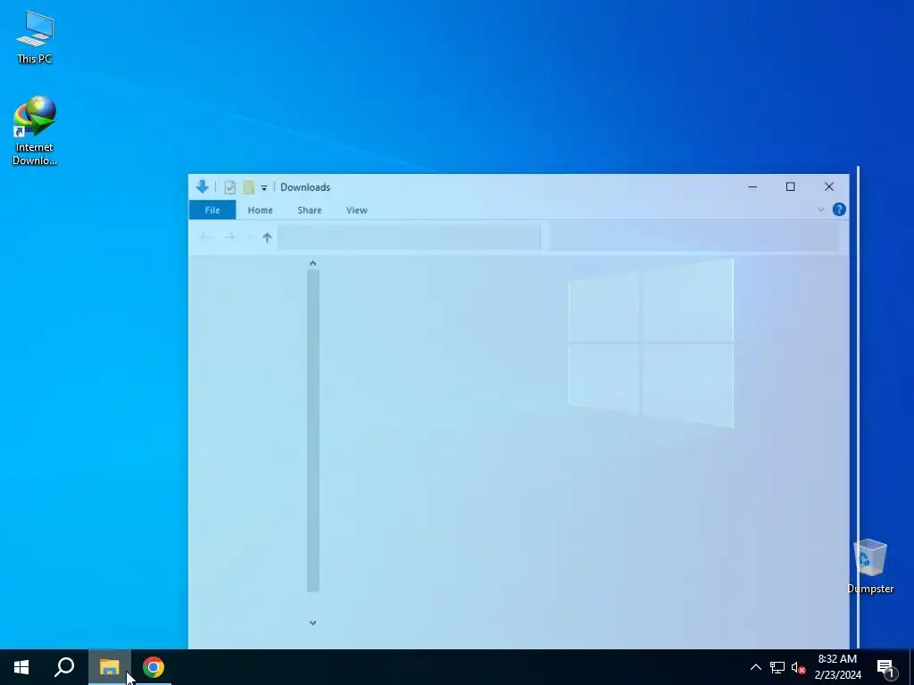The image size is (914, 685).
Task: Click the muted volume tray icon
Action: pos(798,667)
